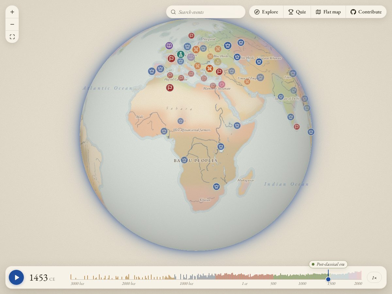Start the Quiz mode
The height and width of the screenshot is (294, 392).
[x=297, y=12]
